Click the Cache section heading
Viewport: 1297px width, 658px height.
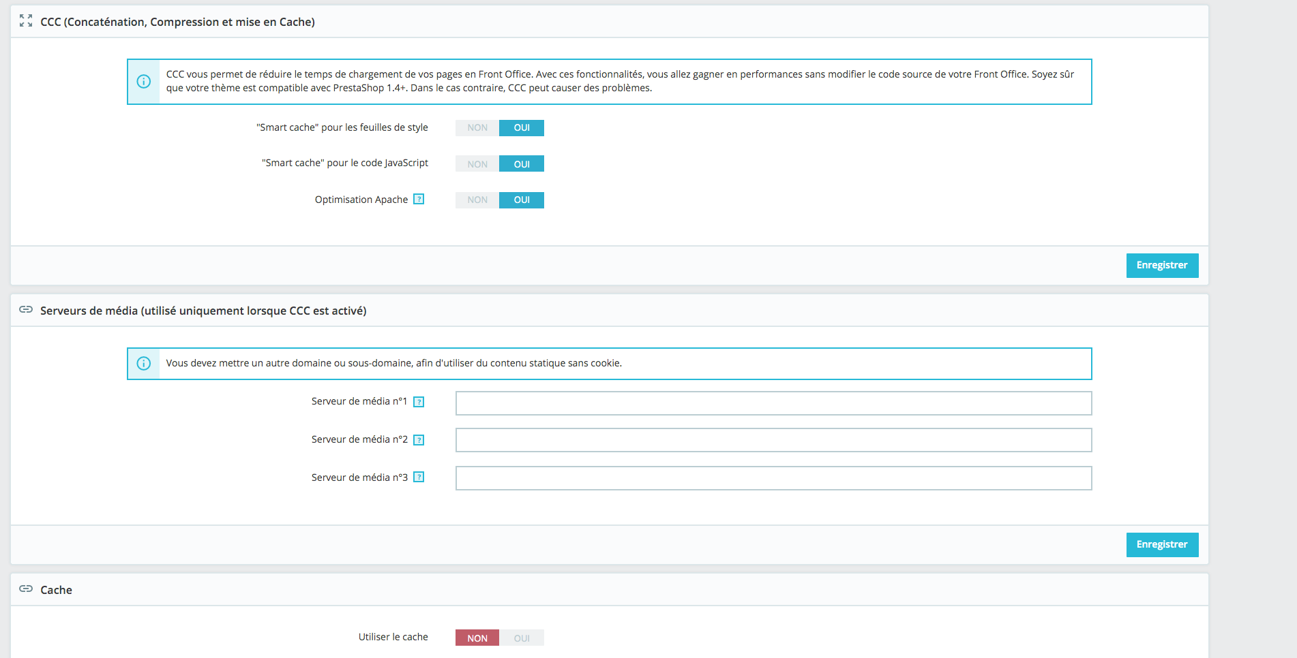(56, 590)
